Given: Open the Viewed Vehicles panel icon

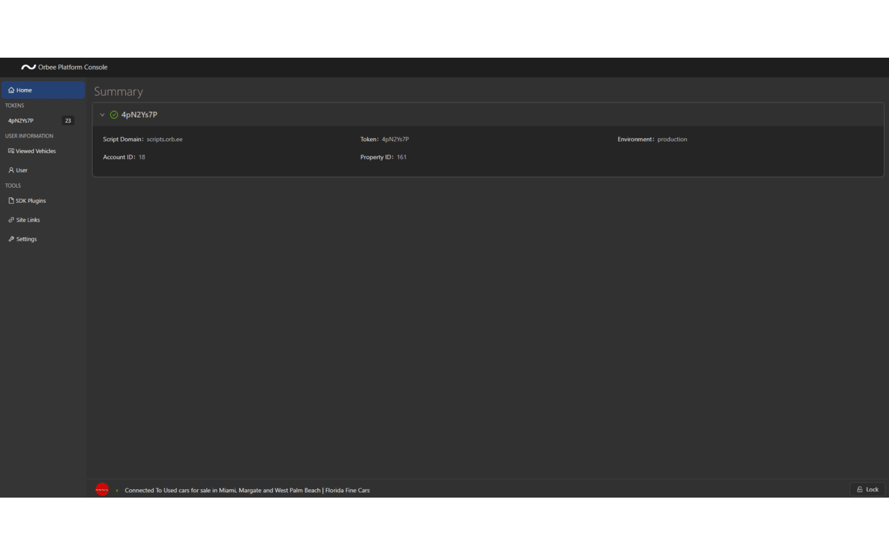Looking at the screenshot, I should [x=10, y=151].
